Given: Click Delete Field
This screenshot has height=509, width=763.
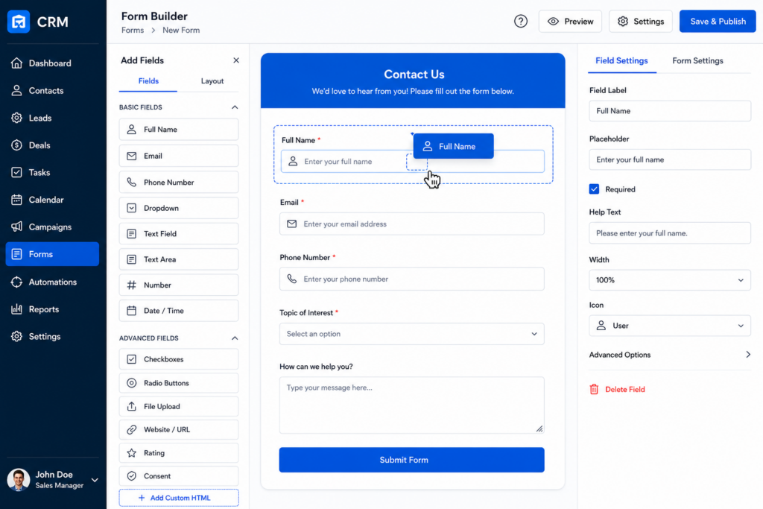Looking at the screenshot, I should coord(617,389).
